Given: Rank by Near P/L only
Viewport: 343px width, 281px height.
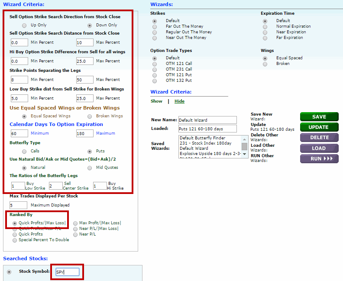Looking at the screenshot, I should [75, 235].
